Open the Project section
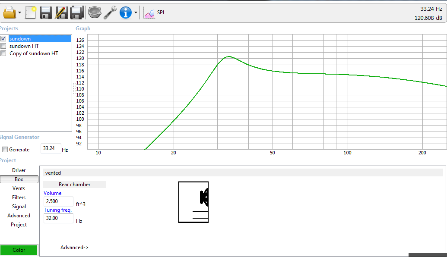 coord(19,225)
